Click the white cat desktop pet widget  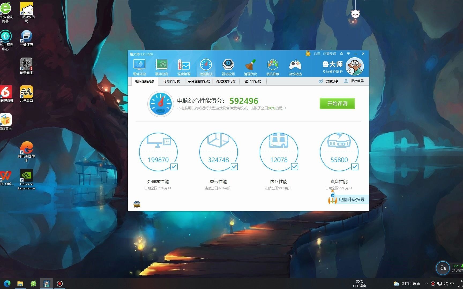coord(355,14)
